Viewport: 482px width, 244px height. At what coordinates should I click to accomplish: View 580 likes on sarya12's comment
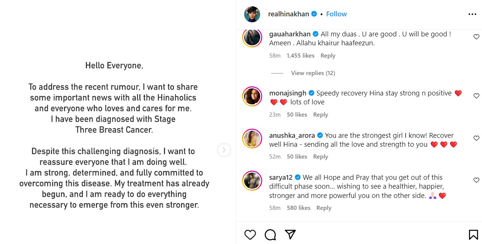[x=298, y=208]
